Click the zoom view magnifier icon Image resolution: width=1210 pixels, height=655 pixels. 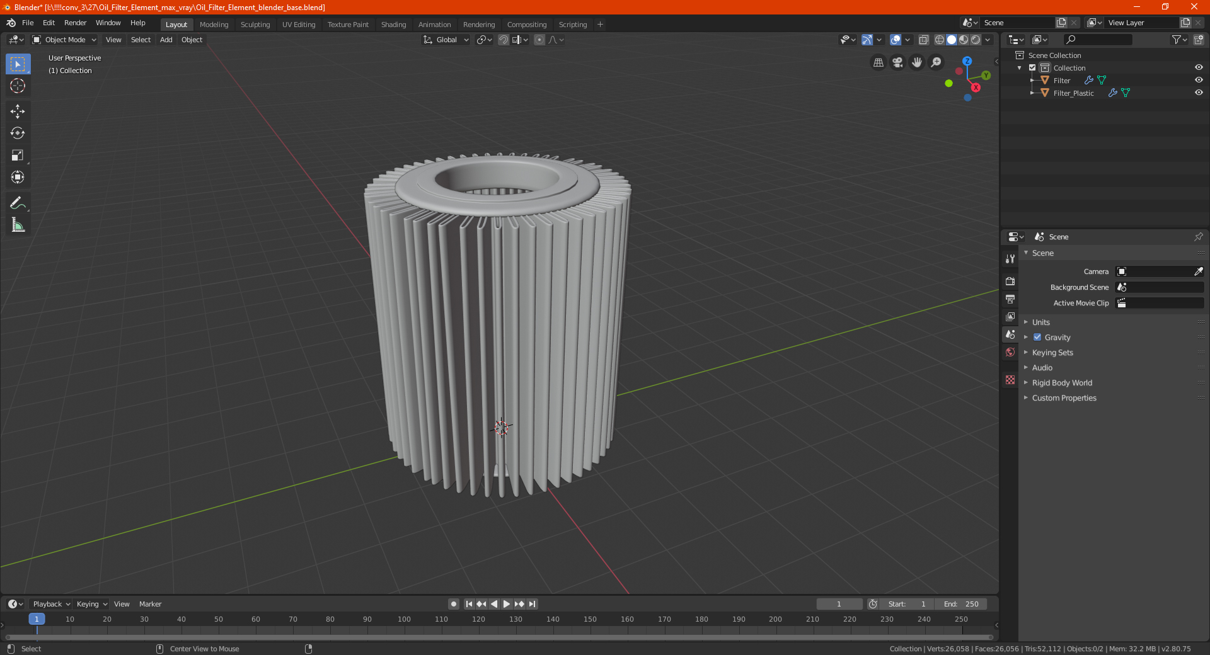(x=936, y=62)
